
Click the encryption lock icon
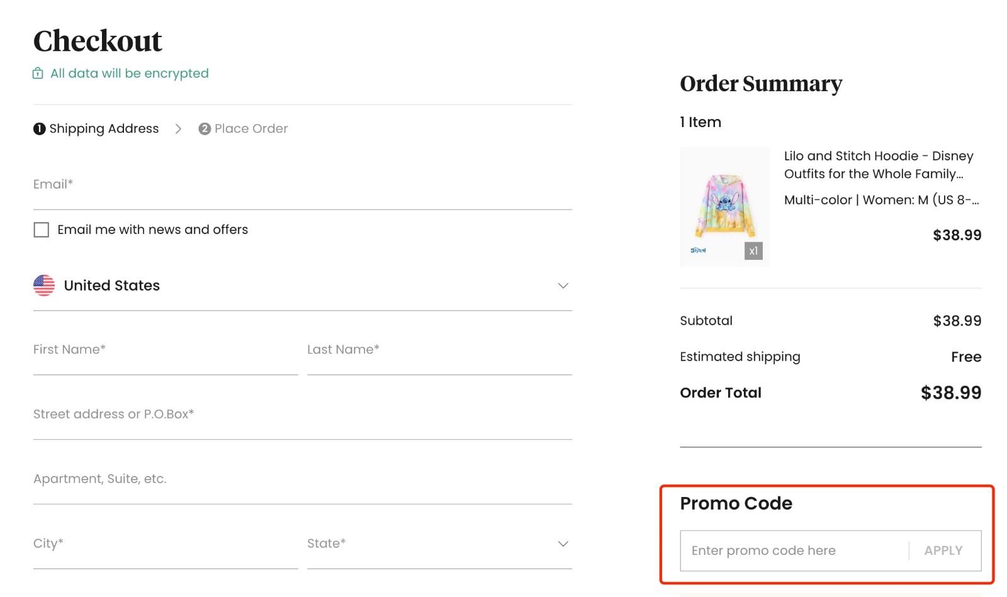[x=38, y=73]
